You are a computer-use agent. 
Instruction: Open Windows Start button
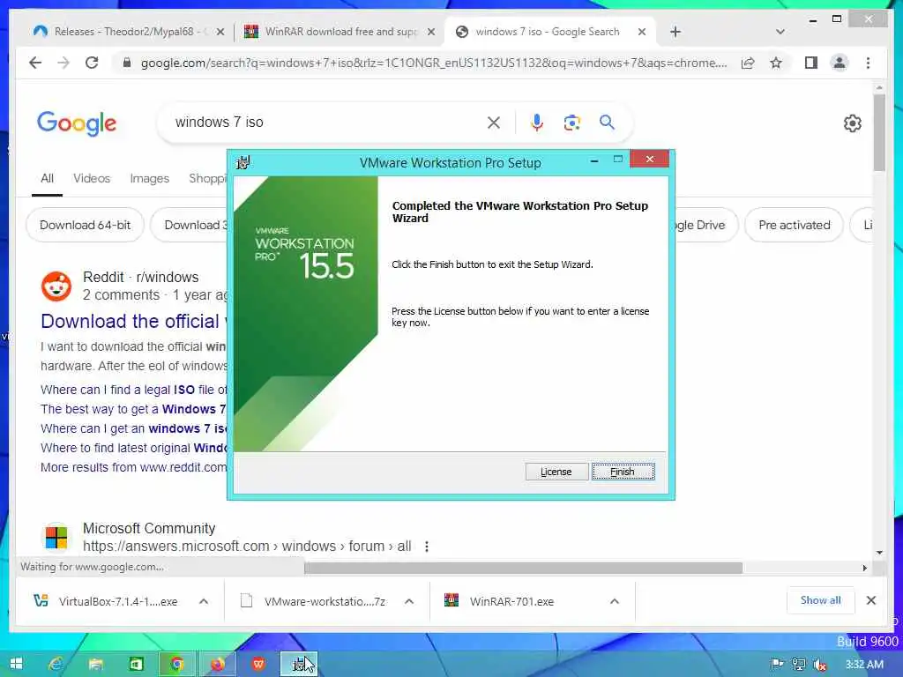pos(16,664)
